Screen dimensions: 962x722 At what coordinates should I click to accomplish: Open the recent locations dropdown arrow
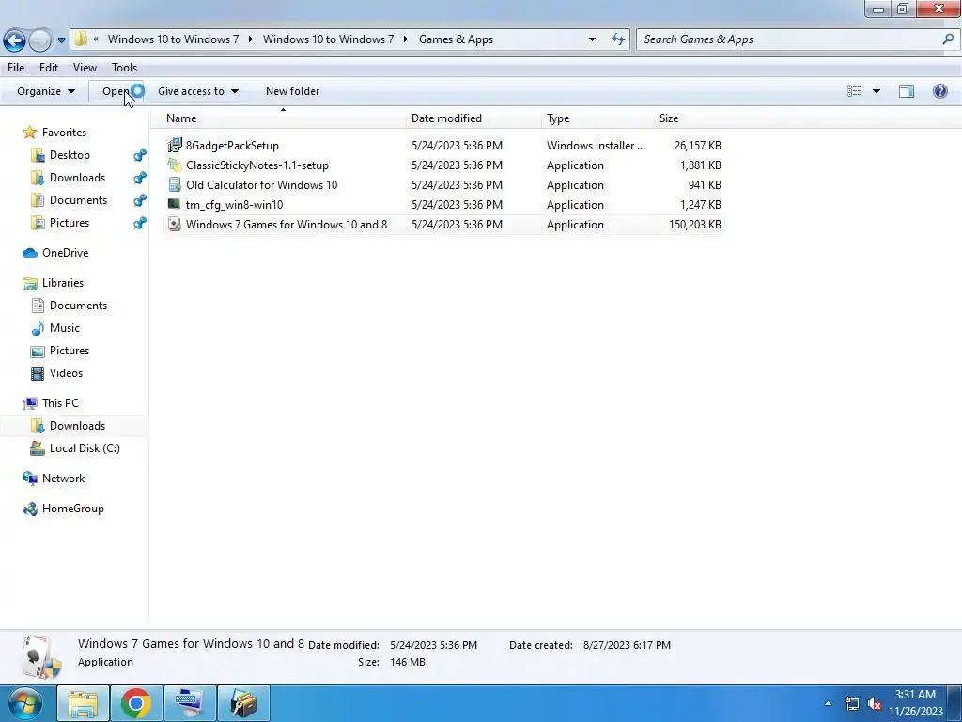pos(61,40)
